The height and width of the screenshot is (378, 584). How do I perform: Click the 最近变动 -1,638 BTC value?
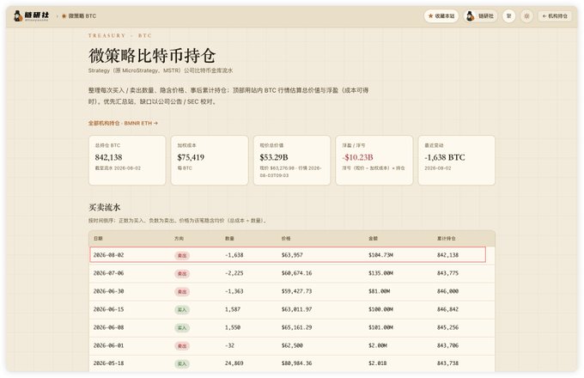click(445, 157)
